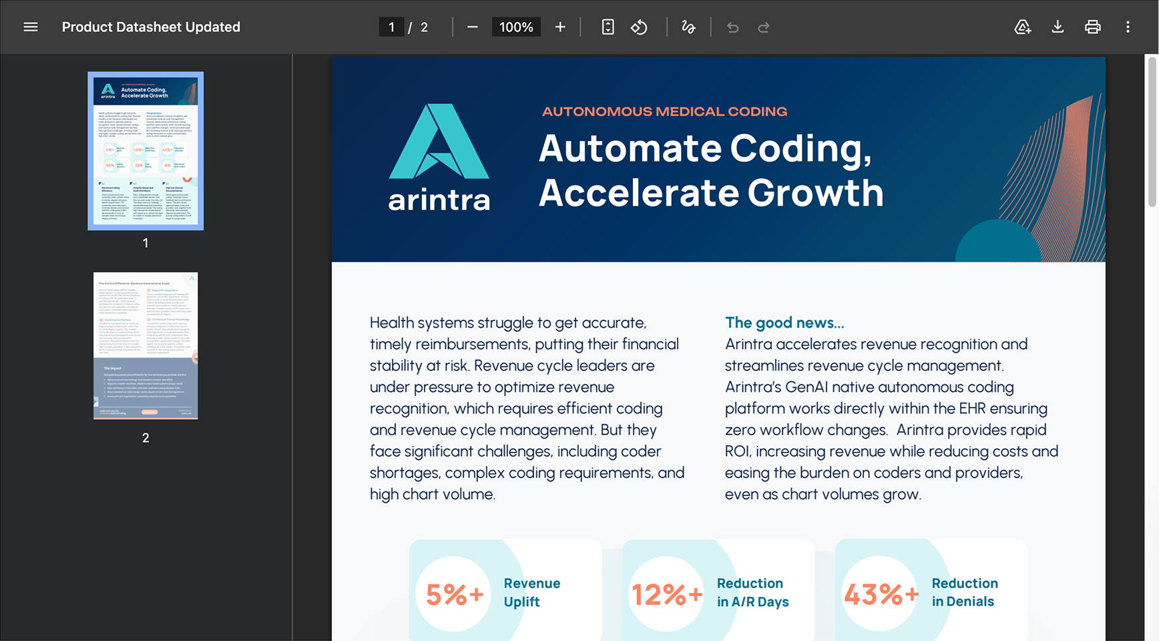The height and width of the screenshot is (641, 1159).
Task: Click the 'Automate Coding,' headline line
Action: pyautogui.click(x=705, y=149)
